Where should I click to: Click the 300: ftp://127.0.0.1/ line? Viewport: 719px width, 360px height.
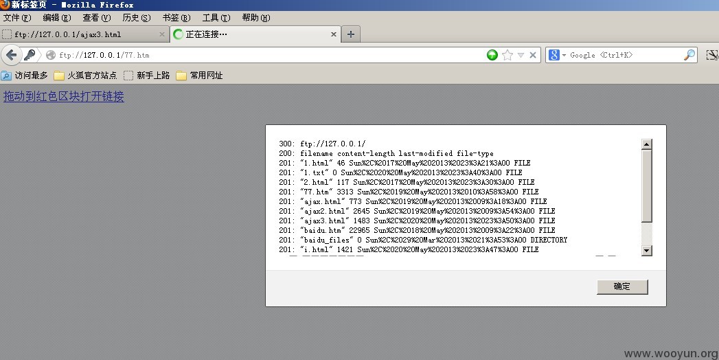(x=322, y=144)
